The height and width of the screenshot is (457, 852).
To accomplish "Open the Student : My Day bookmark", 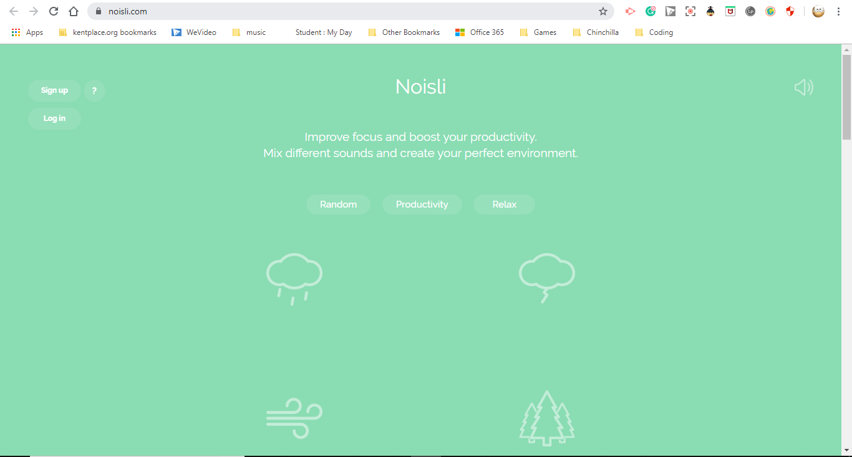I will [323, 32].
